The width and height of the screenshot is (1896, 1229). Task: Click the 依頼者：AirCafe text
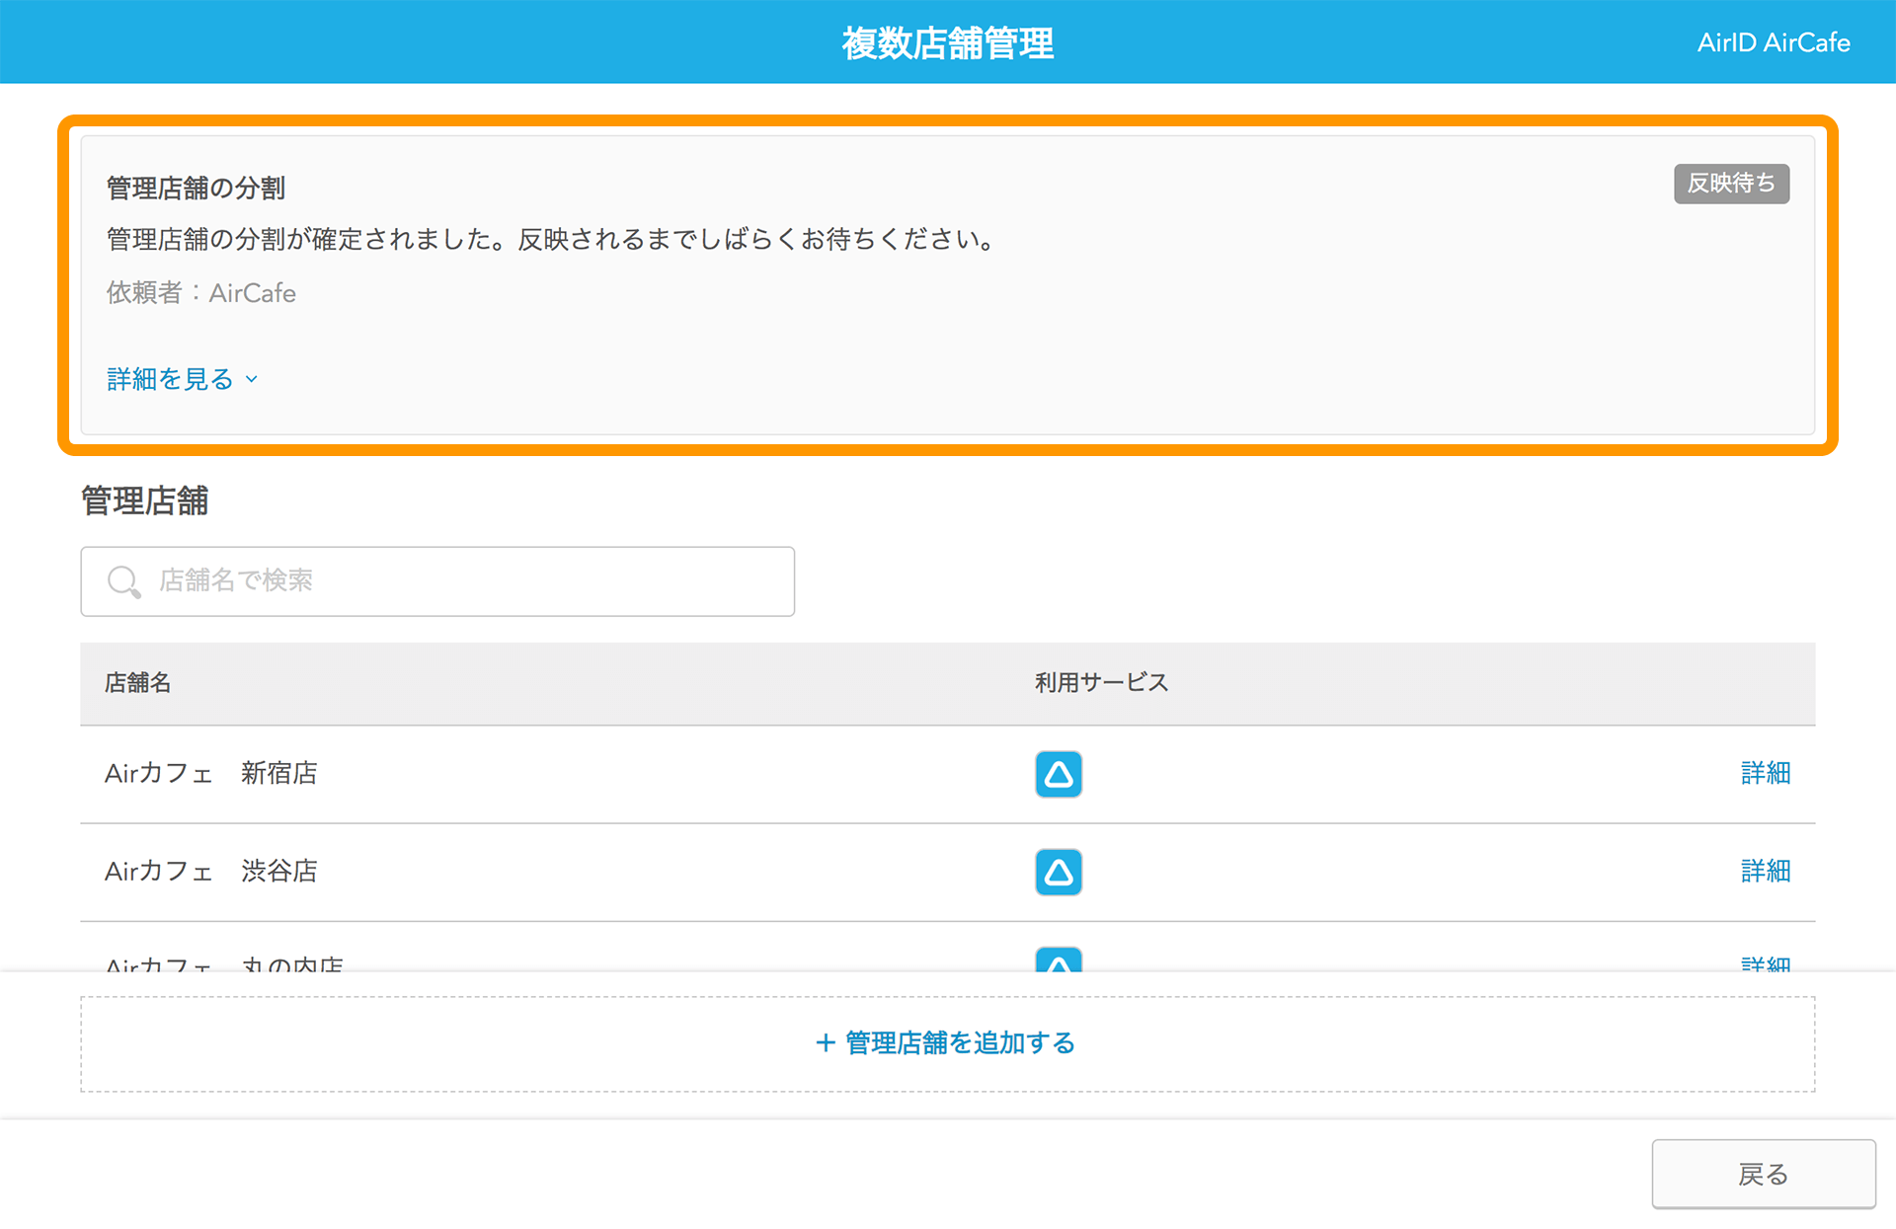click(x=201, y=293)
